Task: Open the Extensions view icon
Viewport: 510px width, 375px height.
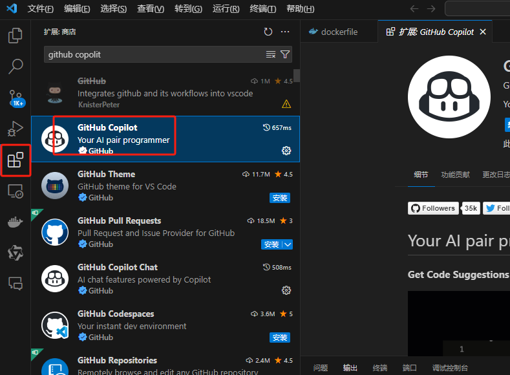Action: point(16,160)
